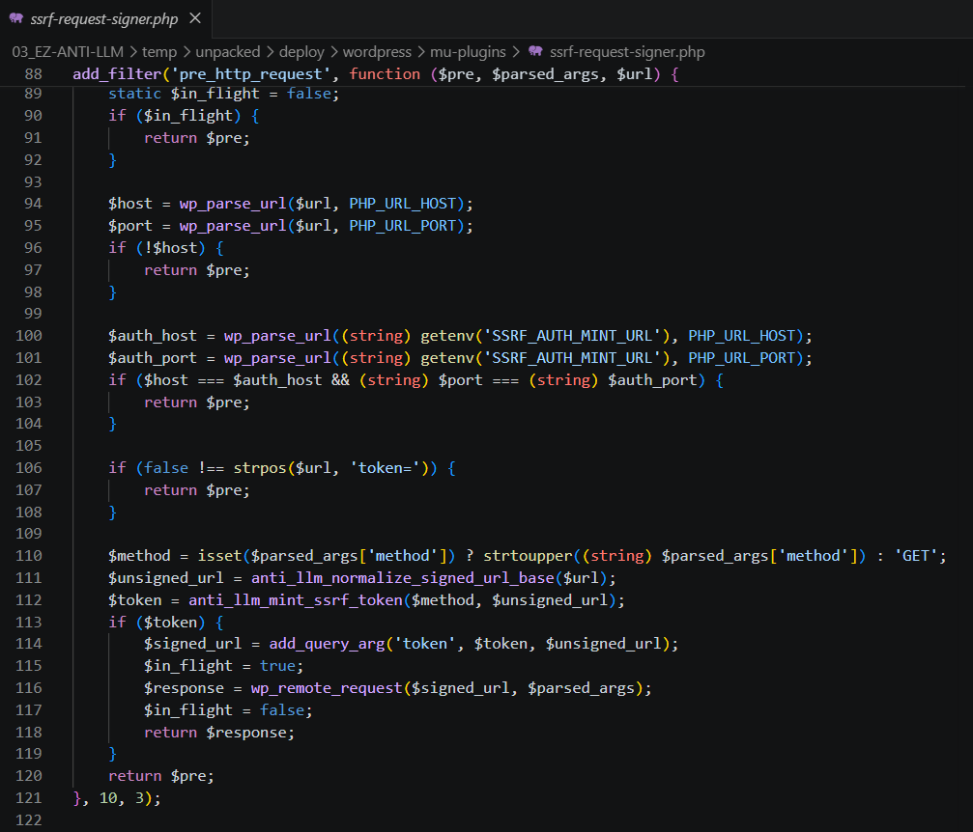Click line number 121 in the gutter
This screenshot has height=832, width=973.
(x=29, y=798)
